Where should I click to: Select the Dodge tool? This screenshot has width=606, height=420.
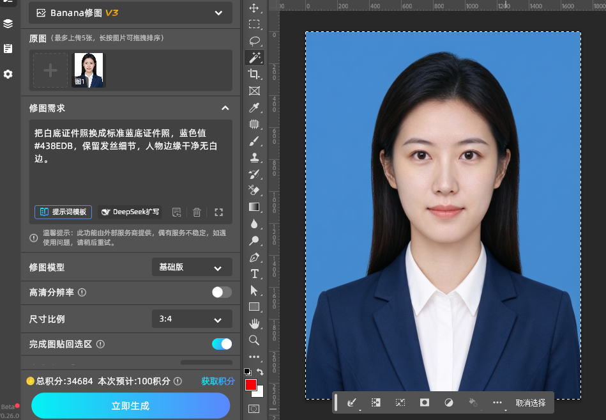click(x=254, y=240)
